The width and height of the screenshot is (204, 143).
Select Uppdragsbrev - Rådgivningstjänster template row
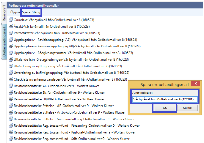(x=73, y=53)
